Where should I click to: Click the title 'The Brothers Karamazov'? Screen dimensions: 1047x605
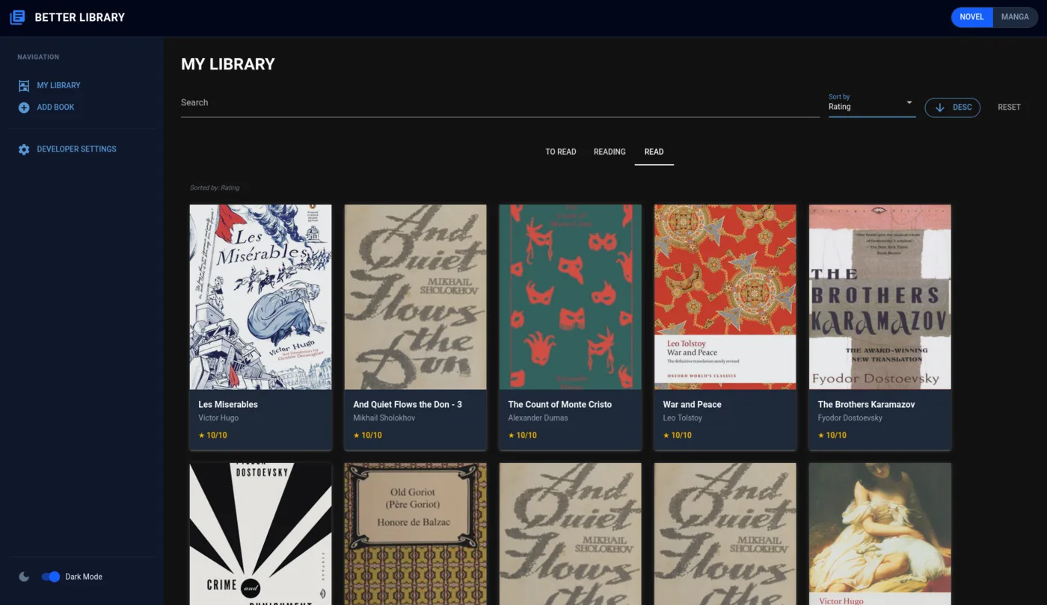pos(866,405)
